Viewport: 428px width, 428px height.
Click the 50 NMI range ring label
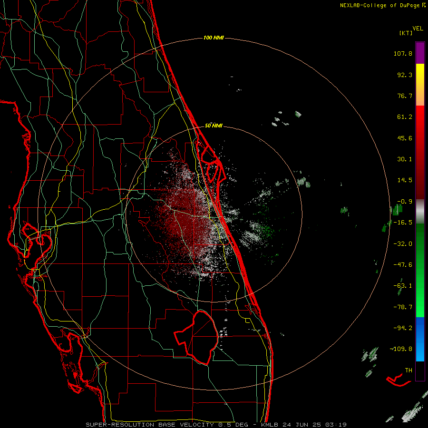(x=214, y=126)
